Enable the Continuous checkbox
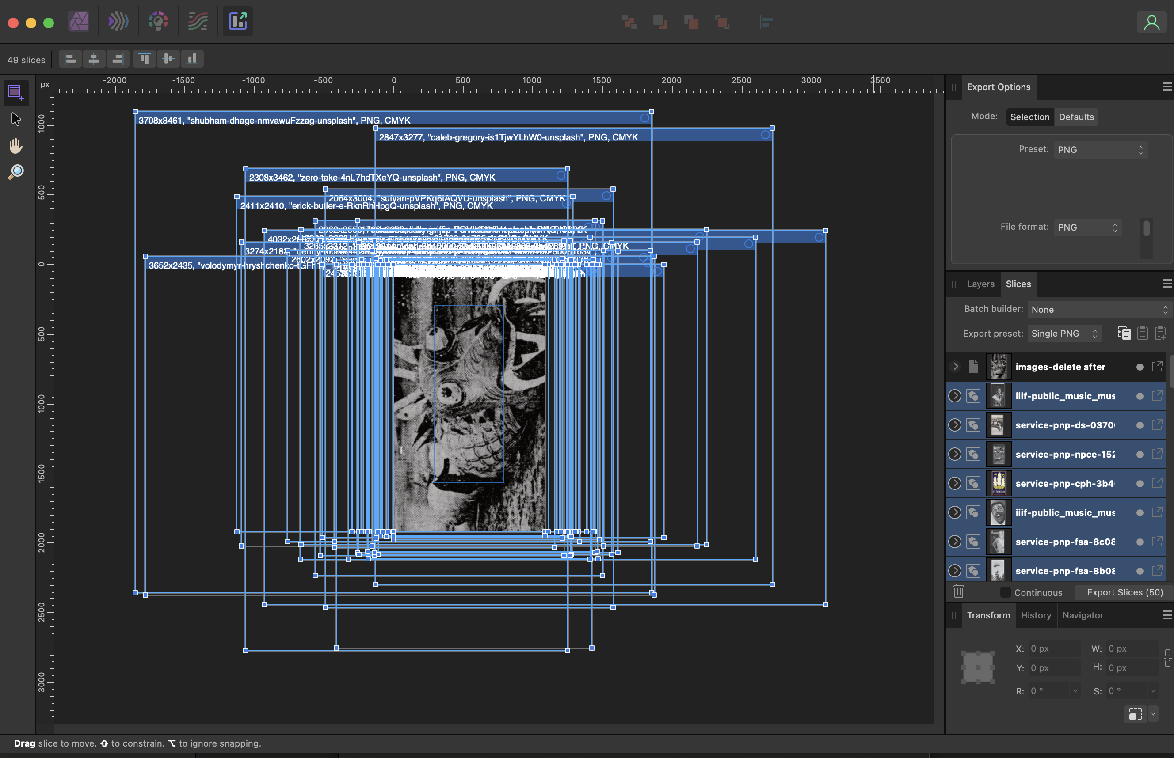 pyautogui.click(x=1005, y=592)
